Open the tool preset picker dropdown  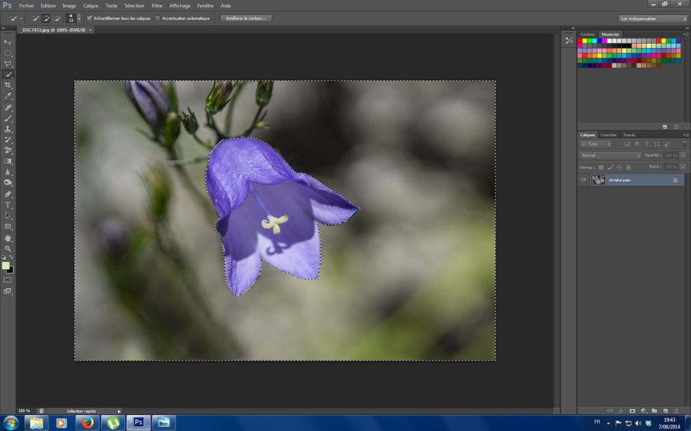[21, 18]
